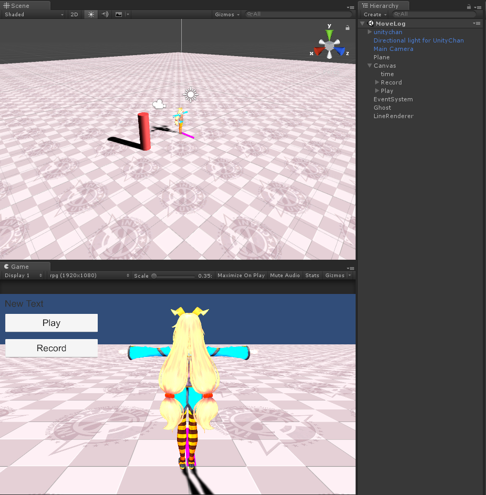Click the New Text label in Game view
Viewport: 486px width, 495px height.
tap(24, 304)
